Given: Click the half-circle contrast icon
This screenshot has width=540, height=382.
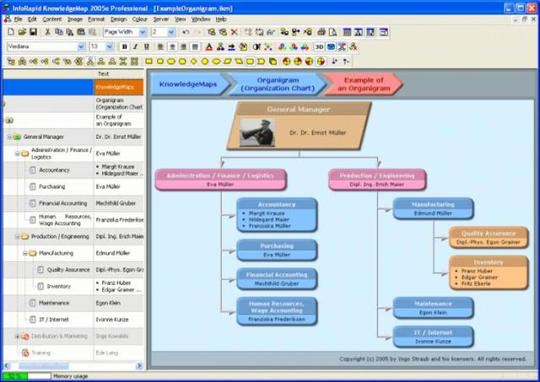Looking at the screenshot, I should (x=256, y=47).
